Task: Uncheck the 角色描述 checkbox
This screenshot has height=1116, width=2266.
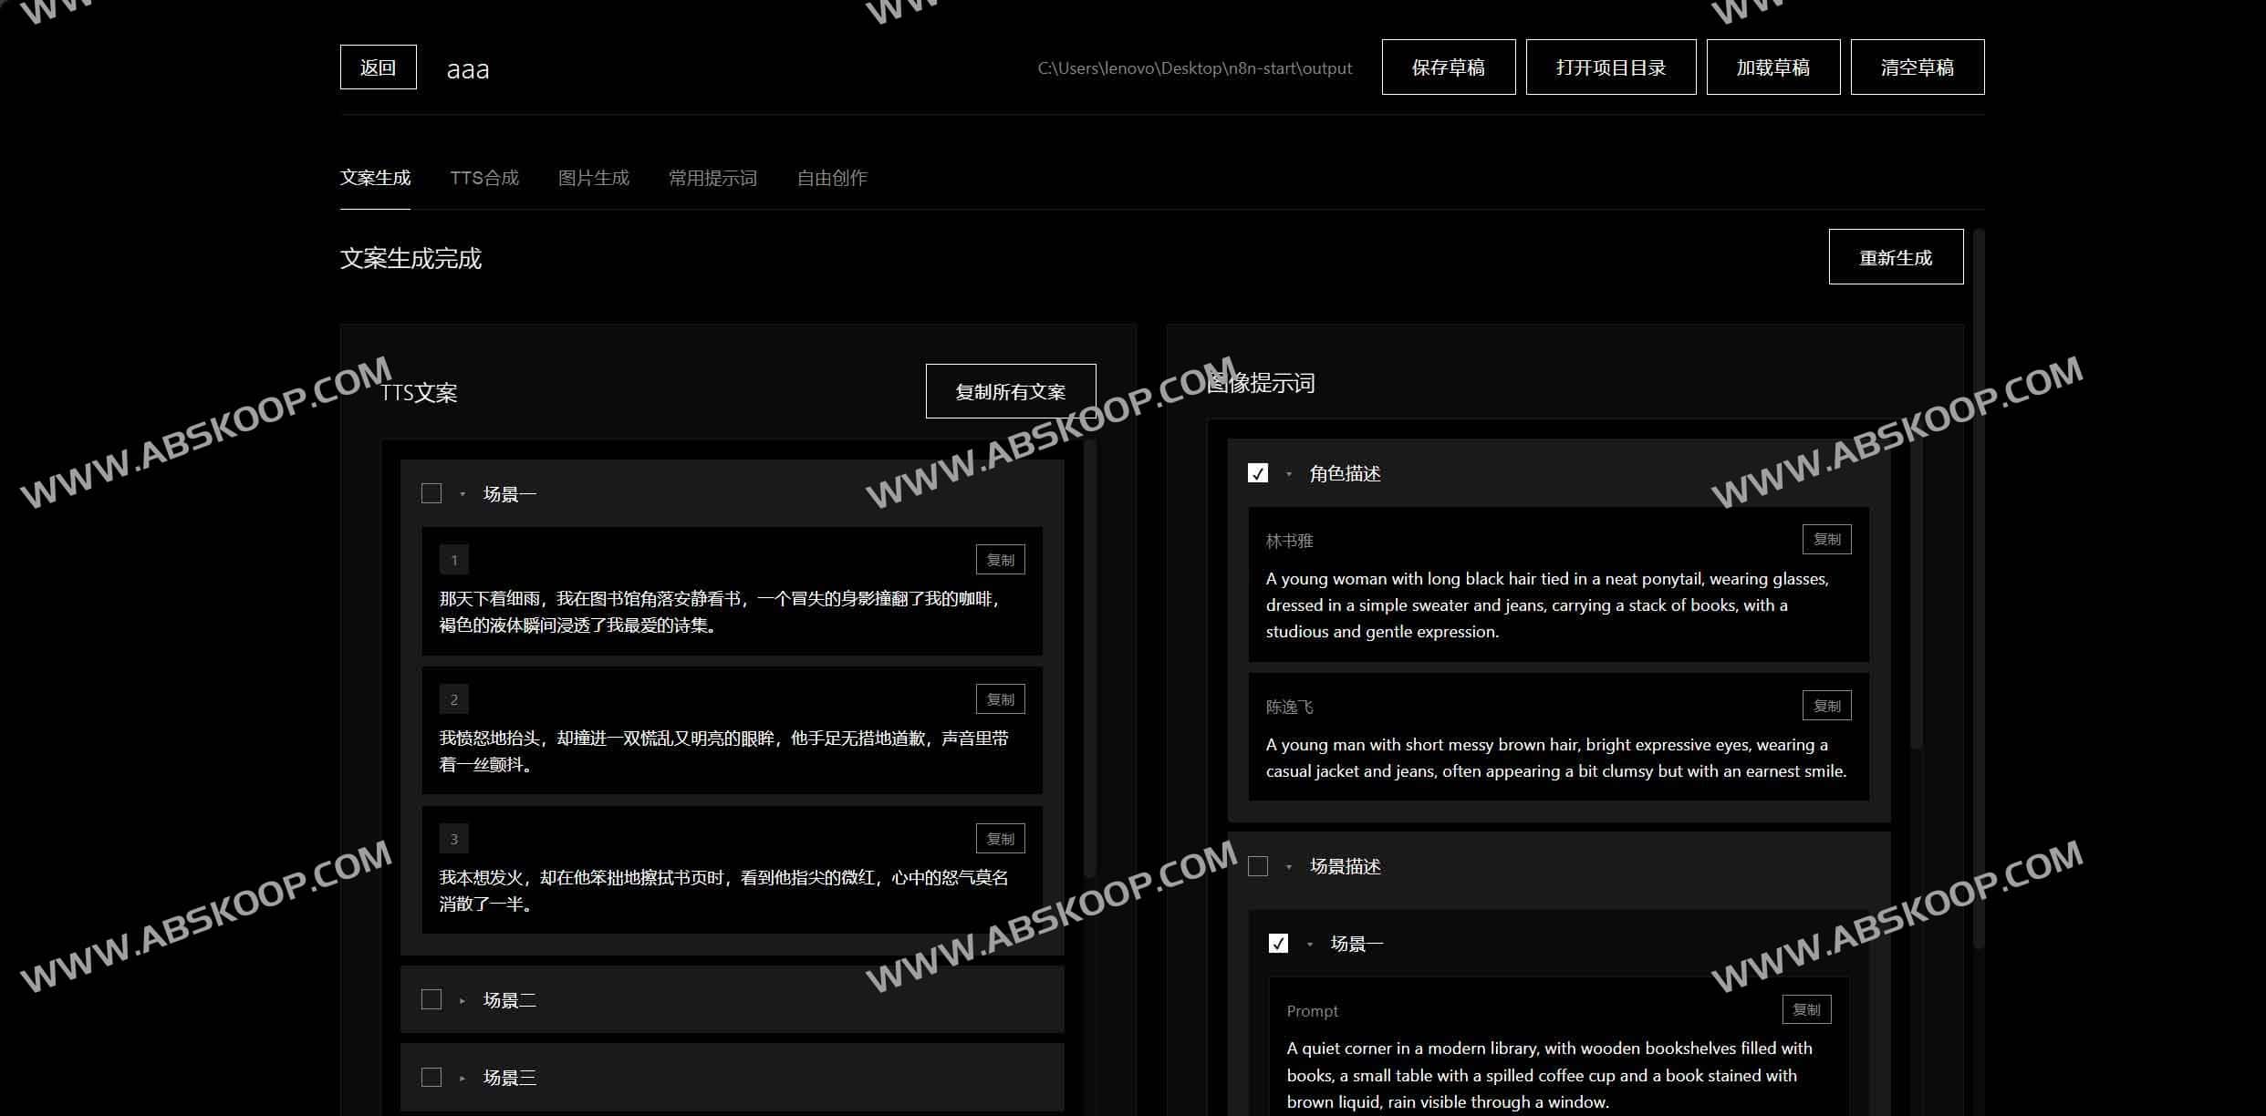Action: point(1258,473)
